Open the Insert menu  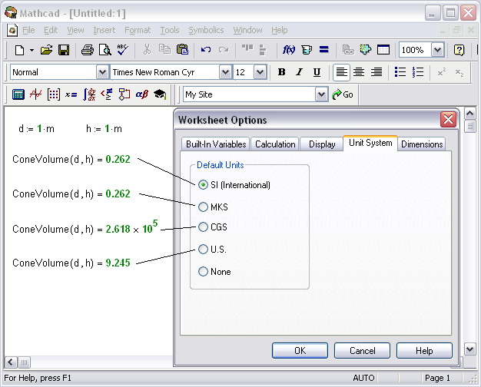[104, 30]
